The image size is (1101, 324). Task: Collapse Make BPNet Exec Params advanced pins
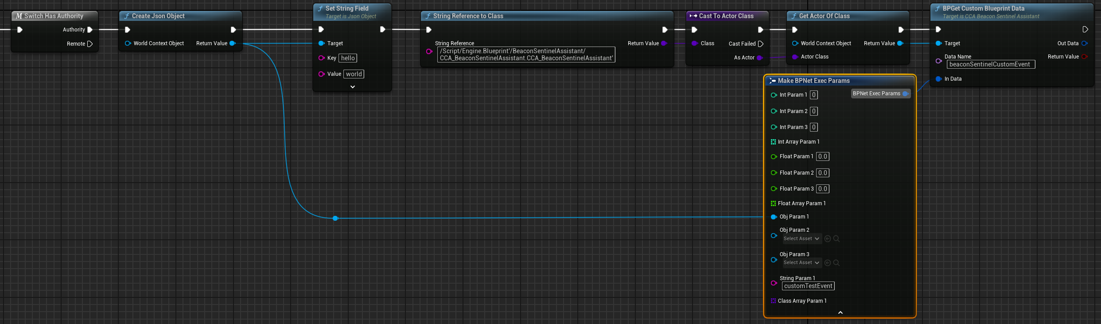[x=840, y=312]
